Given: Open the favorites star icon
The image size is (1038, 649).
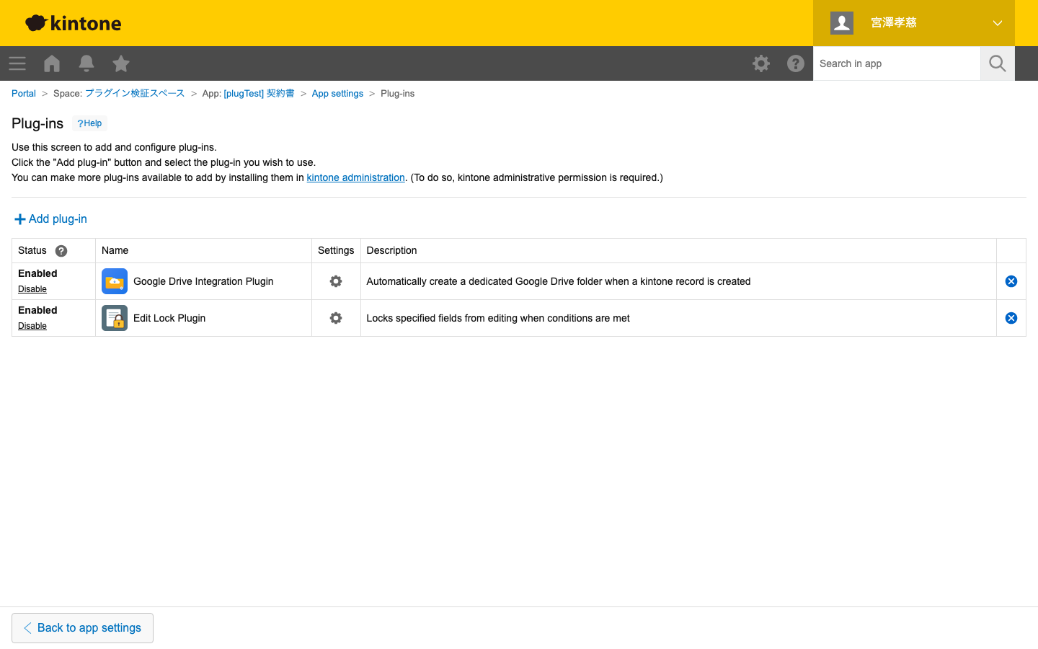Looking at the screenshot, I should [x=121, y=63].
